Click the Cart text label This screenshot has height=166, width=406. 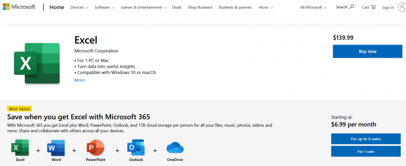pyautogui.click(x=366, y=7)
